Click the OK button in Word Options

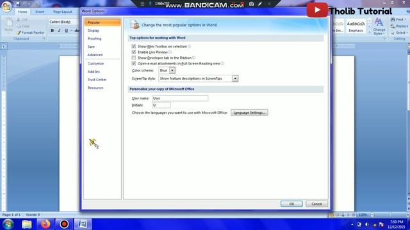click(291, 204)
